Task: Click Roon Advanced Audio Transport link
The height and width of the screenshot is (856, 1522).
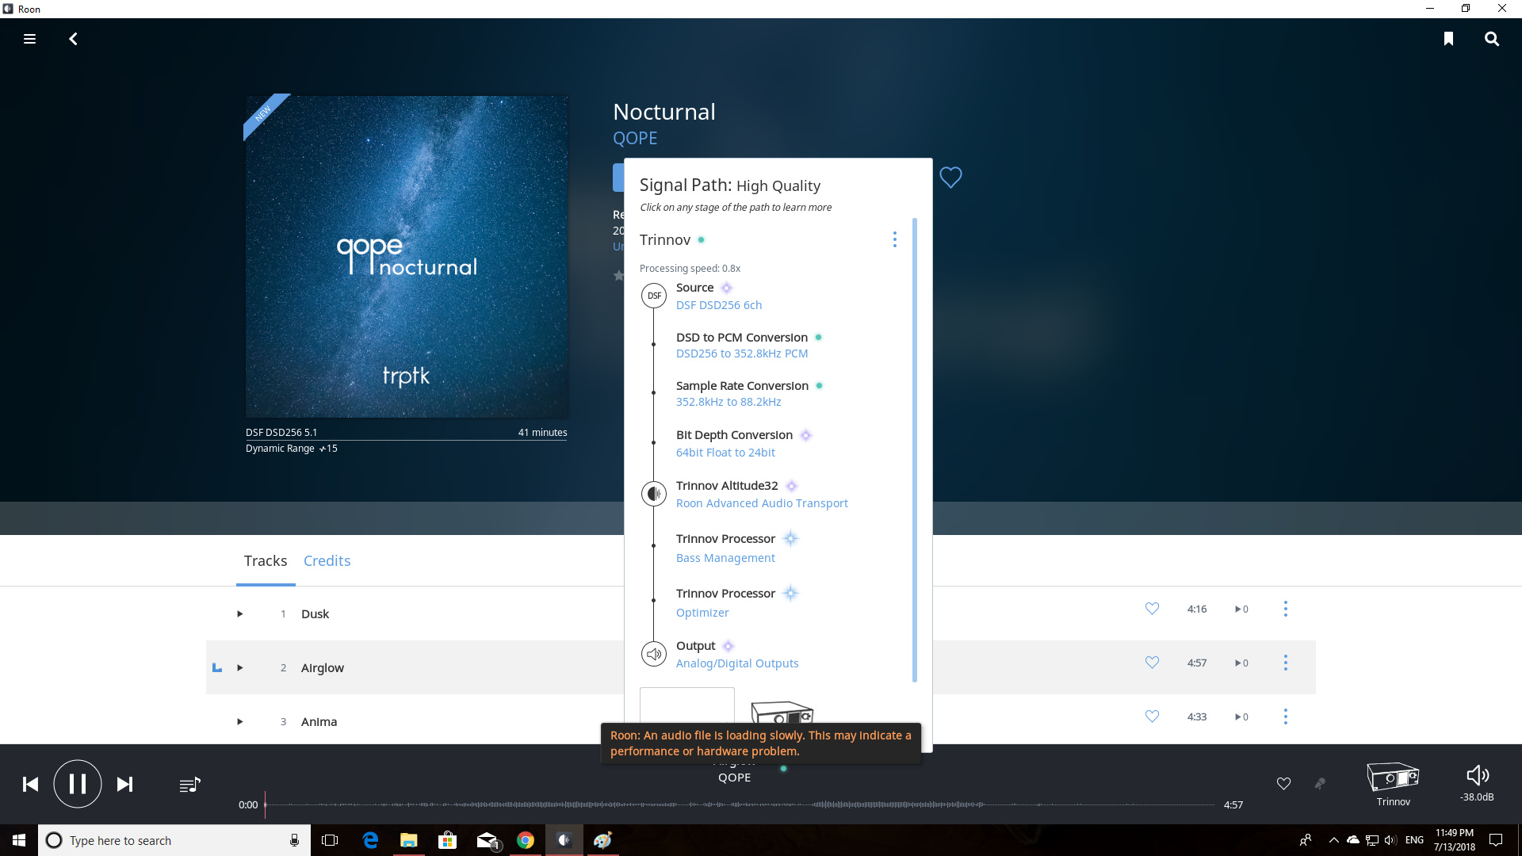Action: (762, 503)
